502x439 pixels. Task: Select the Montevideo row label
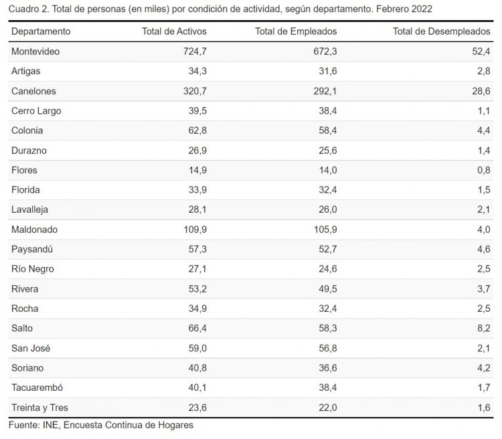35,52
